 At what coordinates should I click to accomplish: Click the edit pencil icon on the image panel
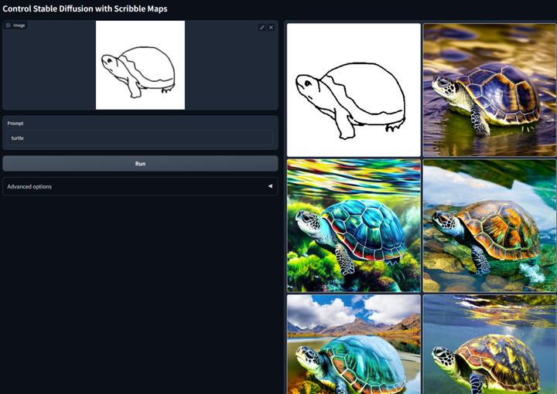coord(262,27)
